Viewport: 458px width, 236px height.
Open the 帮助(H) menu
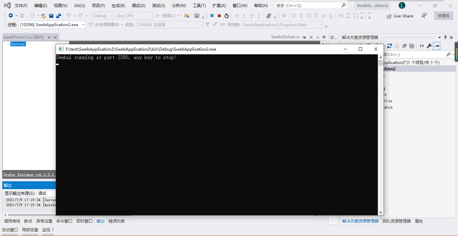tap(261, 6)
